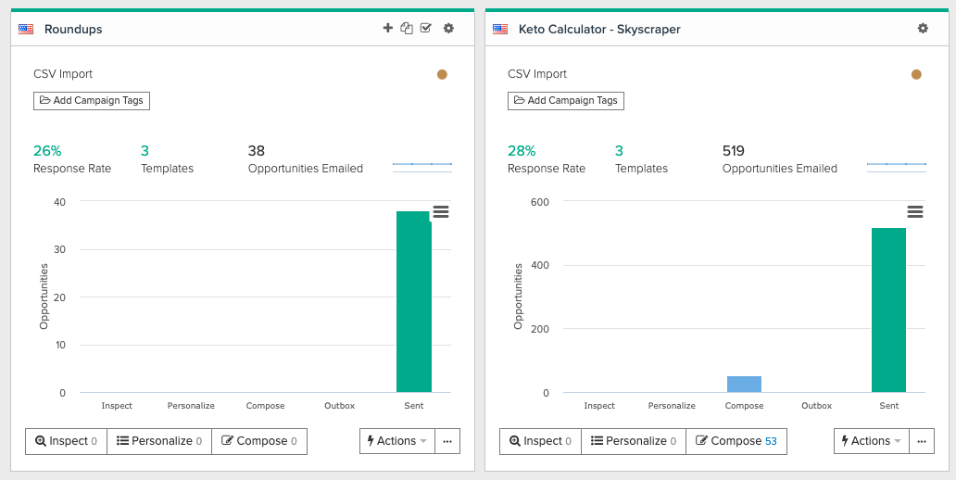The image size is (956, 480).
Task: Open the Roundups chart hamburger menu
Action: (441, 212)
